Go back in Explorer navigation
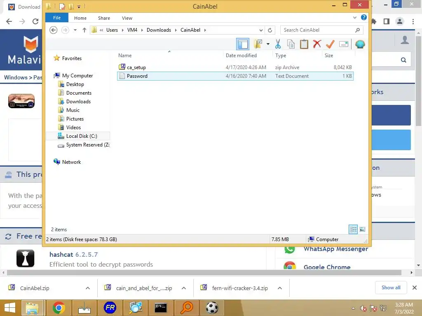Image resolution: width=422 pixels, height=316 pixels. (x=53, y=30)
